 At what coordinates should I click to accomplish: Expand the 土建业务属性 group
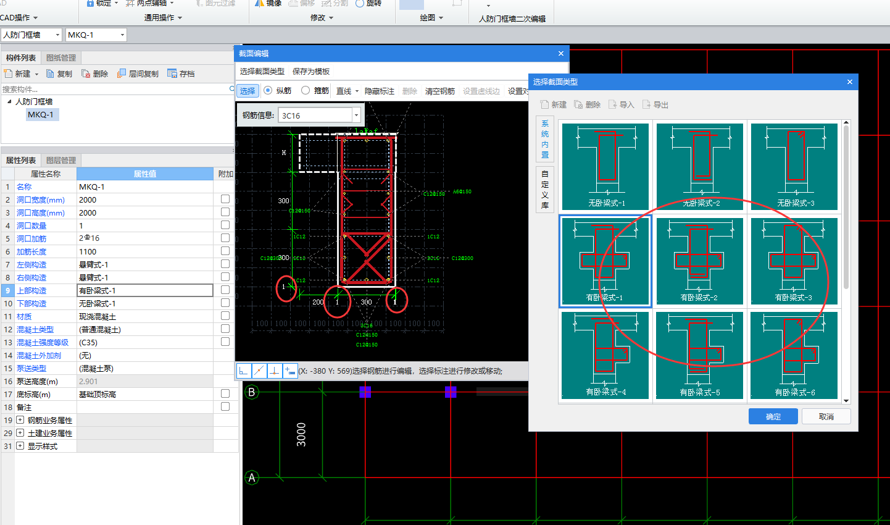click(x=20, y=433)
